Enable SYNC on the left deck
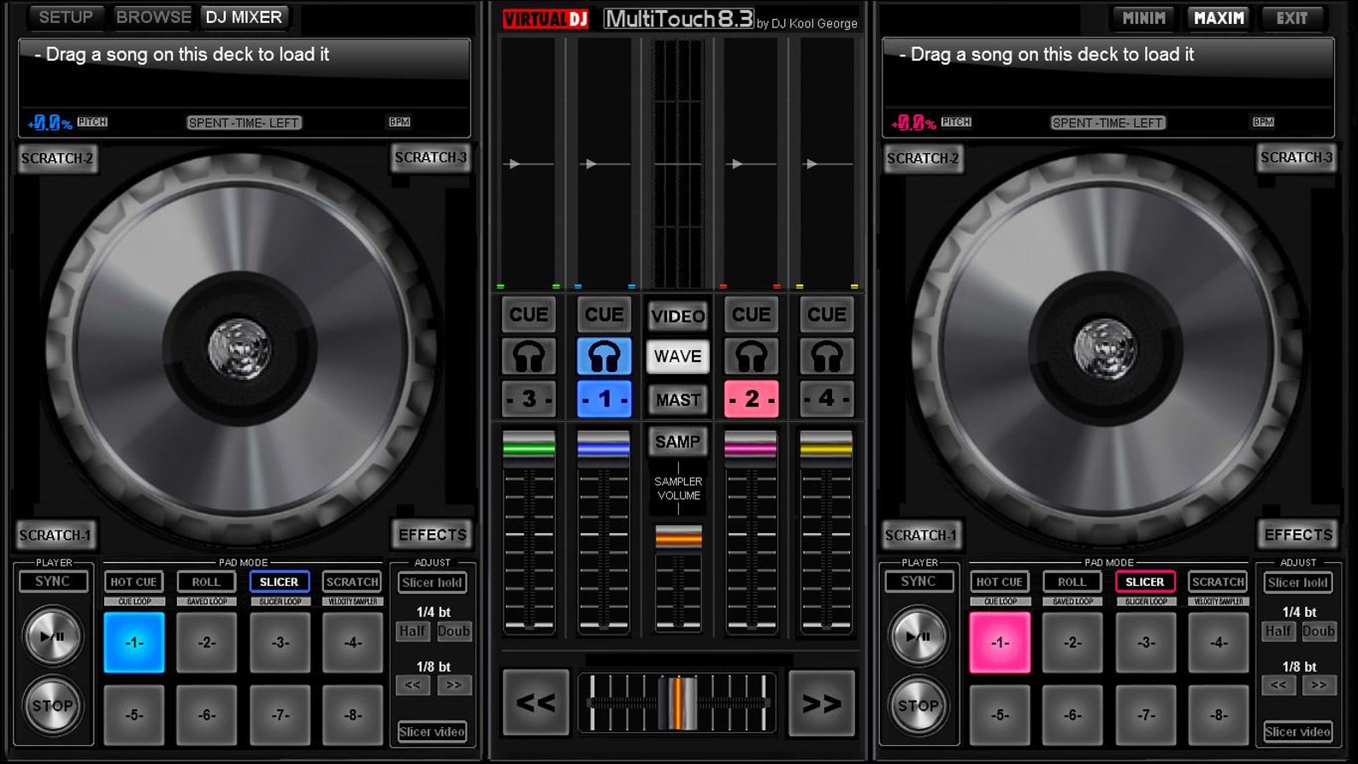The image size is (1358, 764). (53, 582)
